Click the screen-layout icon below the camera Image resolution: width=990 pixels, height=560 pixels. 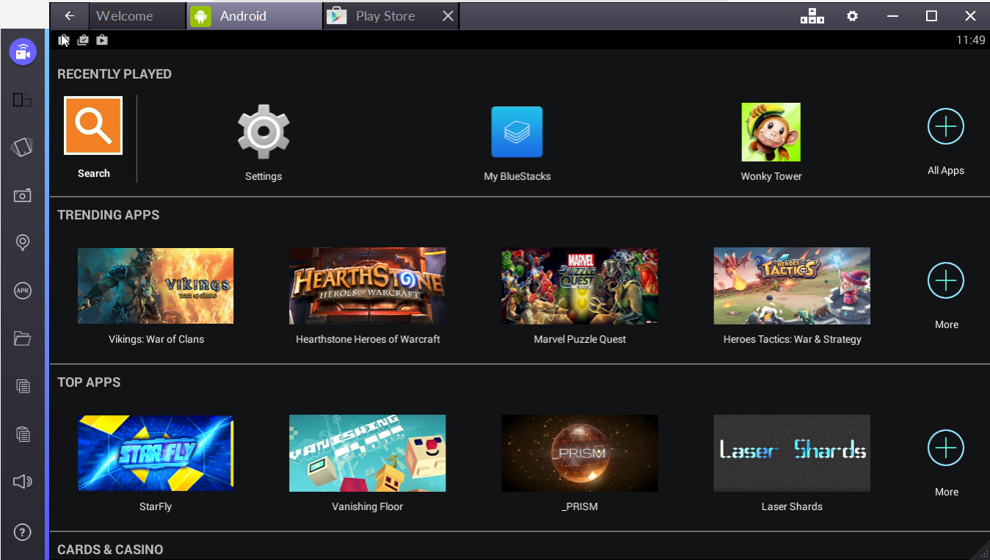[23, 100]
